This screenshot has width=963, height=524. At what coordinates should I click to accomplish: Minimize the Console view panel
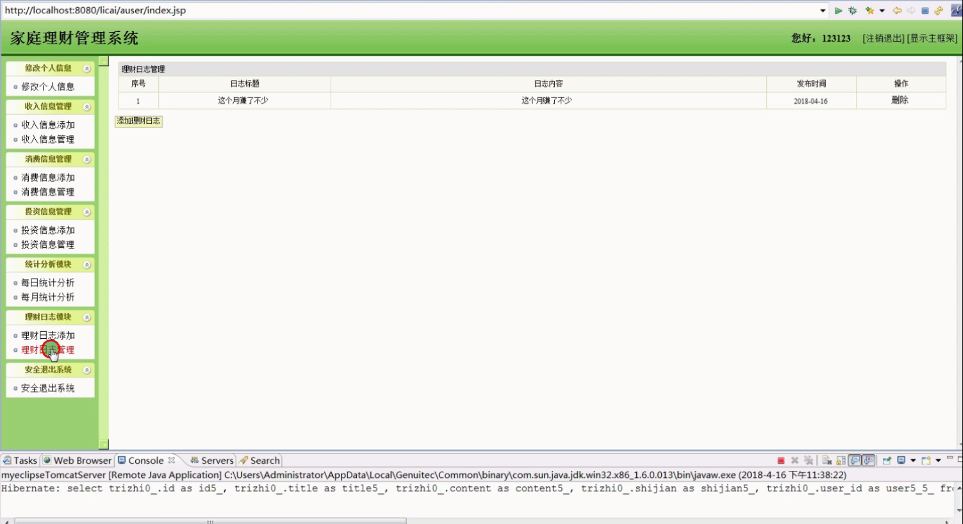950,458
